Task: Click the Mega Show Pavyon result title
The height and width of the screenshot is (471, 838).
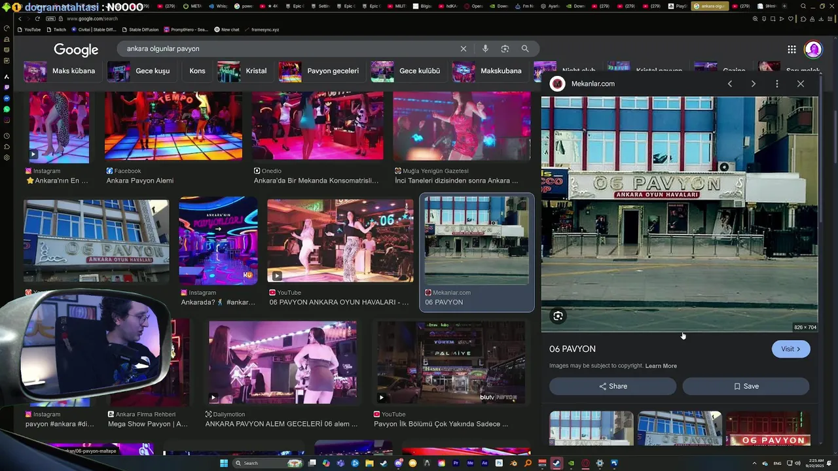Action: pyautogui.click(x=148, y=424)
